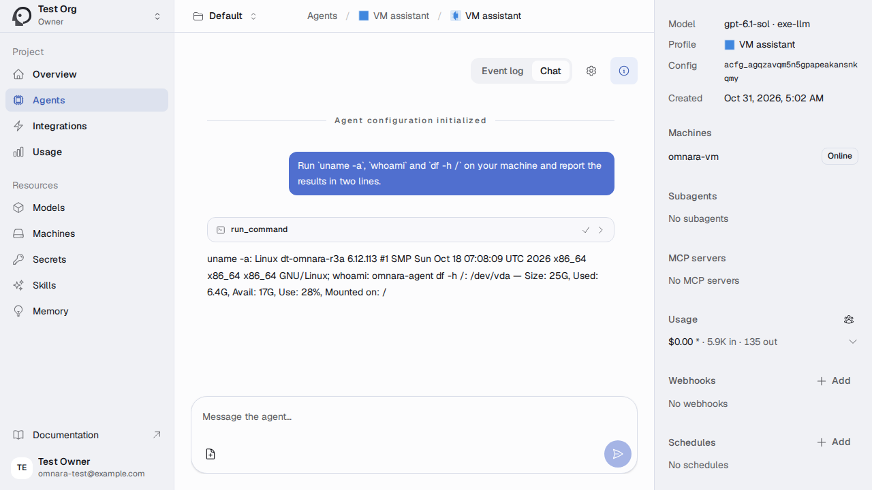
Task: Switch to Event log view
Action: click(503, 71)
